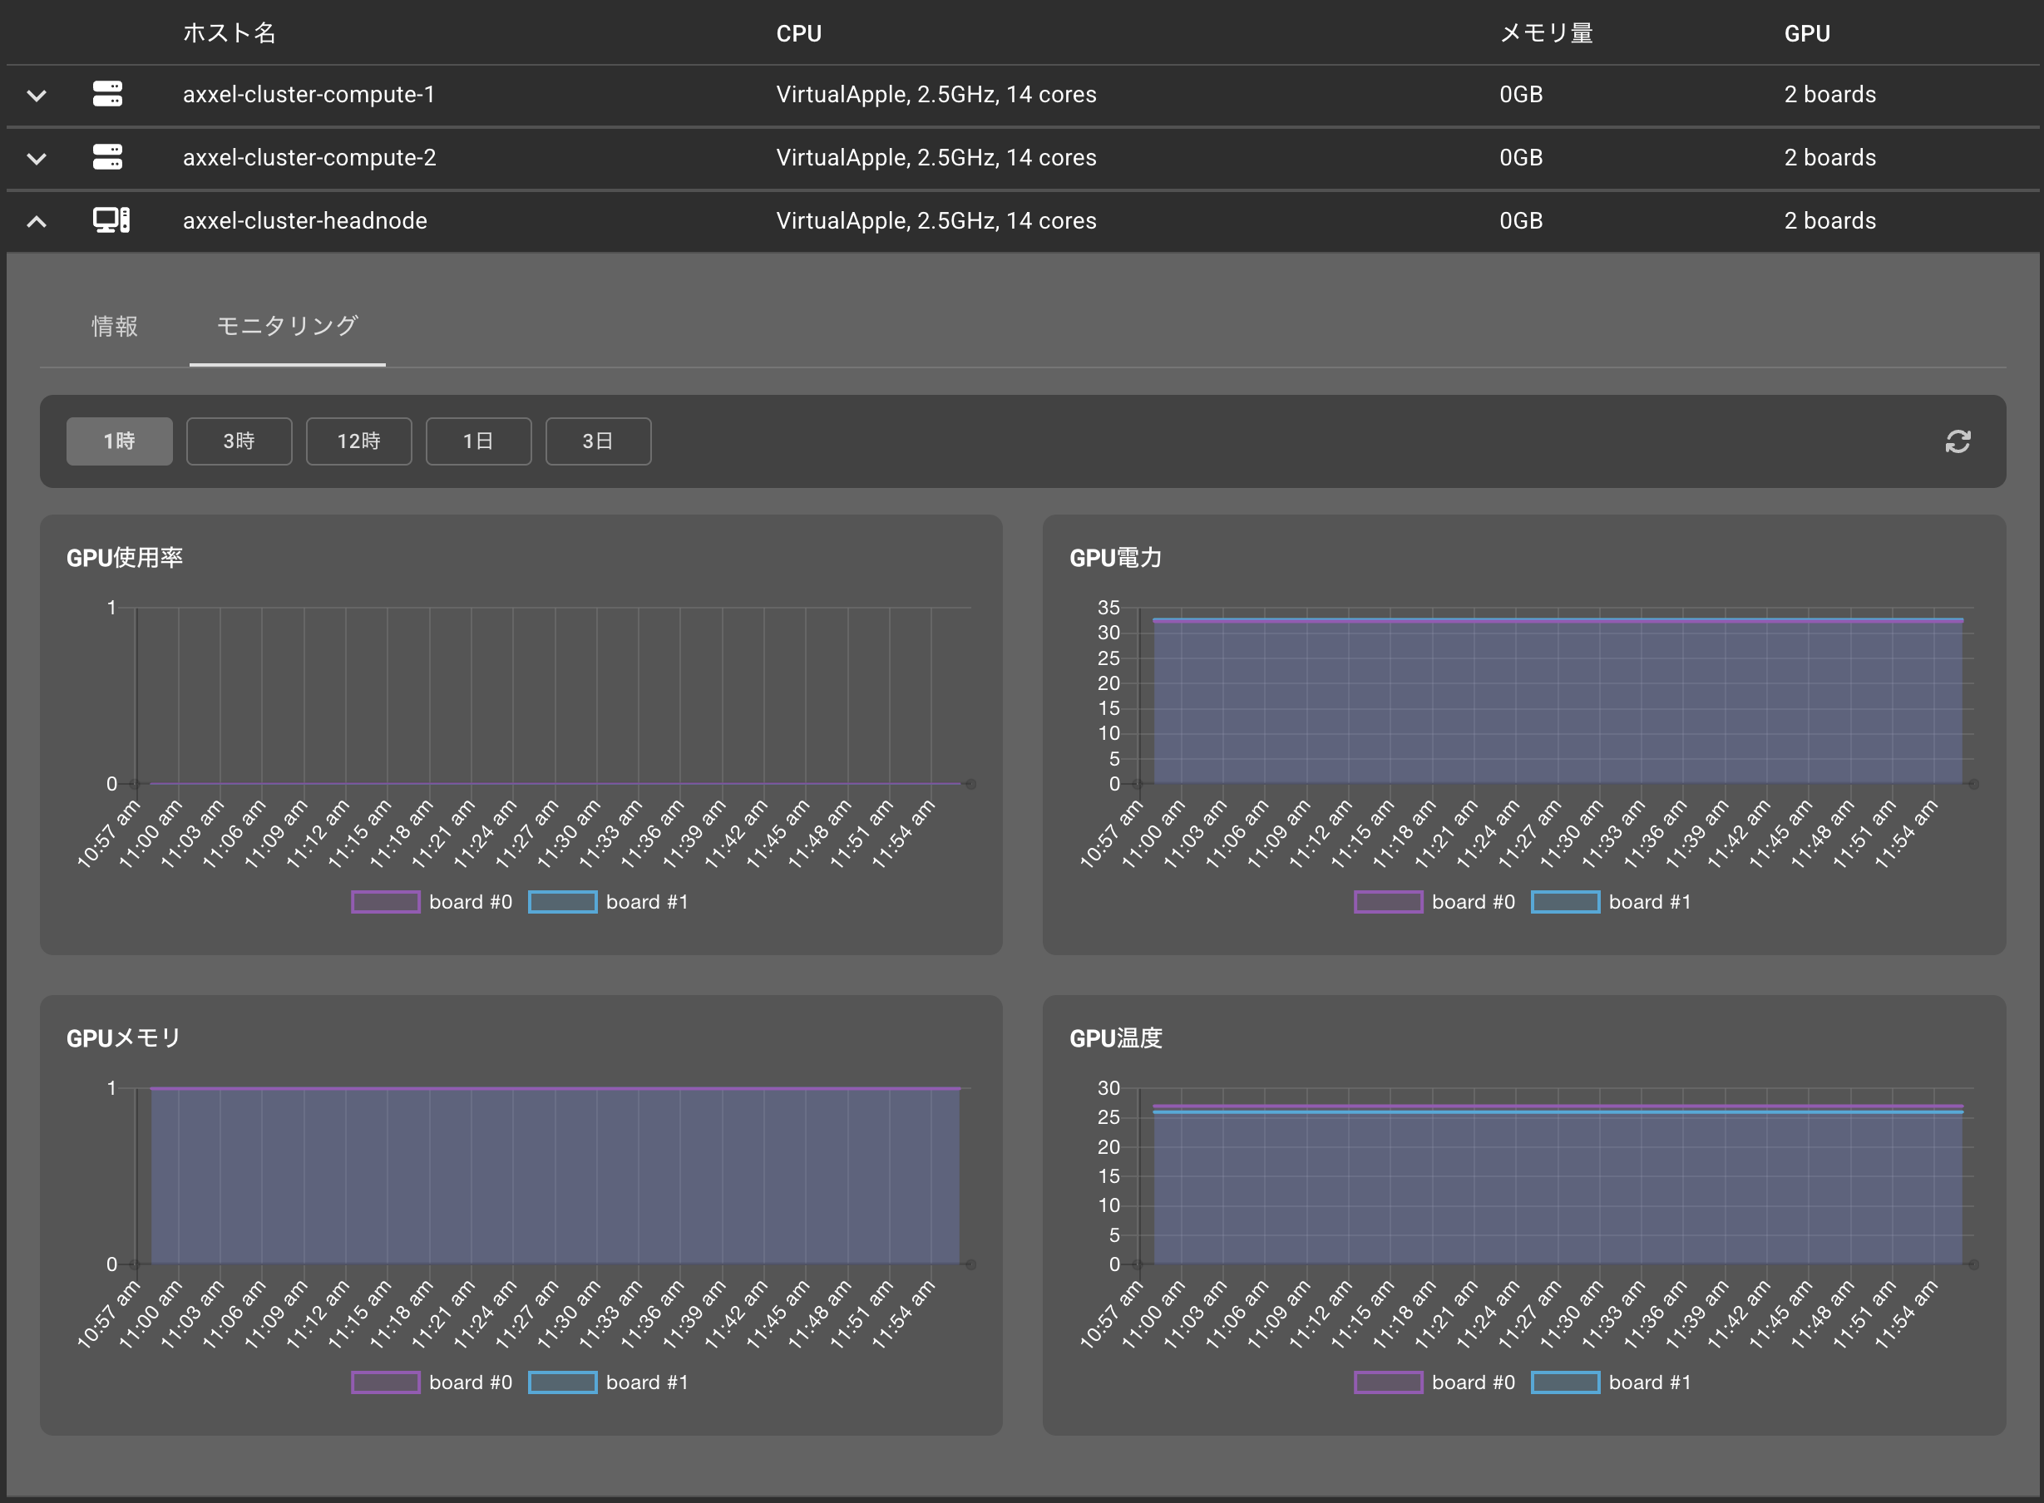Expand the axxel-cluster-compute-2 row
The width and height of the screenshot is (2044, 1503).
37,158
